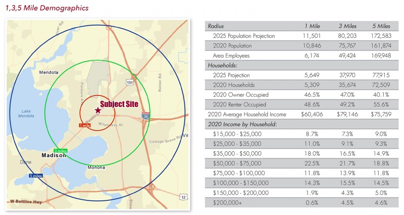404x215 pixels.
Task: Click the '2020 Population' row label
Action: coord(232,45)
